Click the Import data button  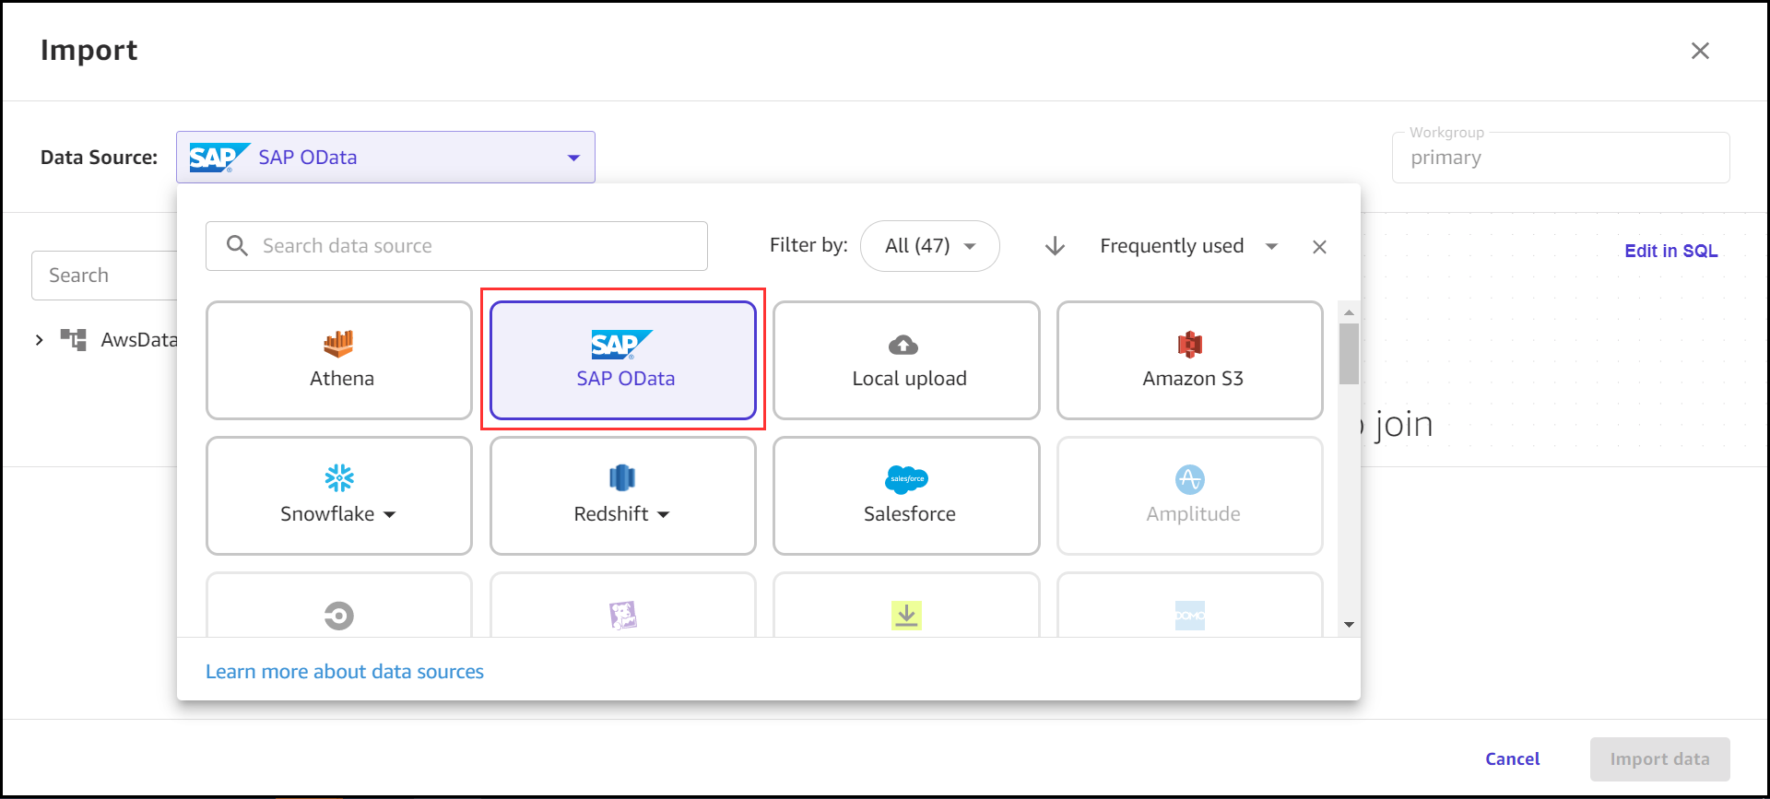click(x=1659, y=759)
